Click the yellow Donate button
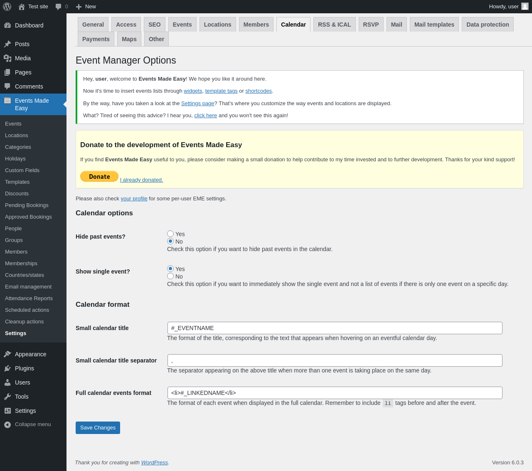Screen dimensions: 532x471 point(99,176)
